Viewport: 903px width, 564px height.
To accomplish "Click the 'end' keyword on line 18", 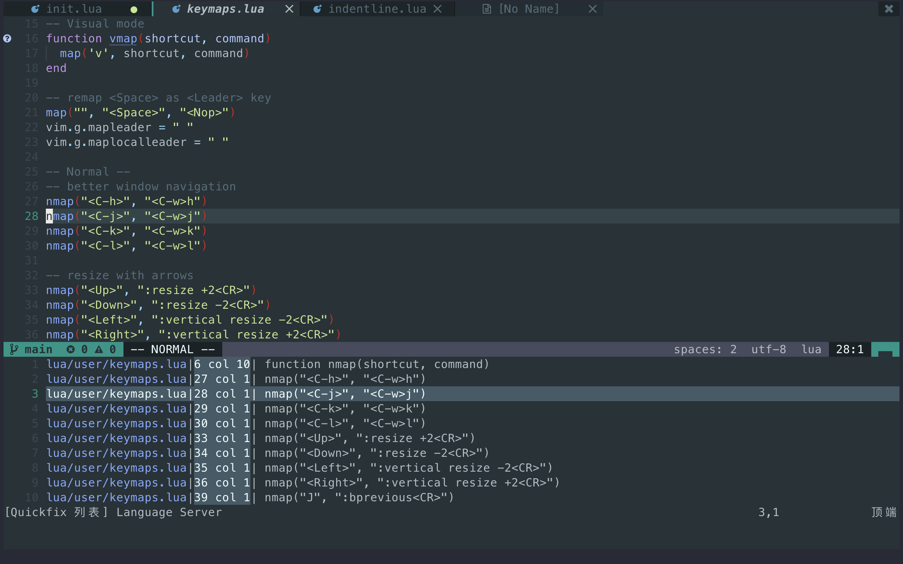I will [x=56, y=68].
